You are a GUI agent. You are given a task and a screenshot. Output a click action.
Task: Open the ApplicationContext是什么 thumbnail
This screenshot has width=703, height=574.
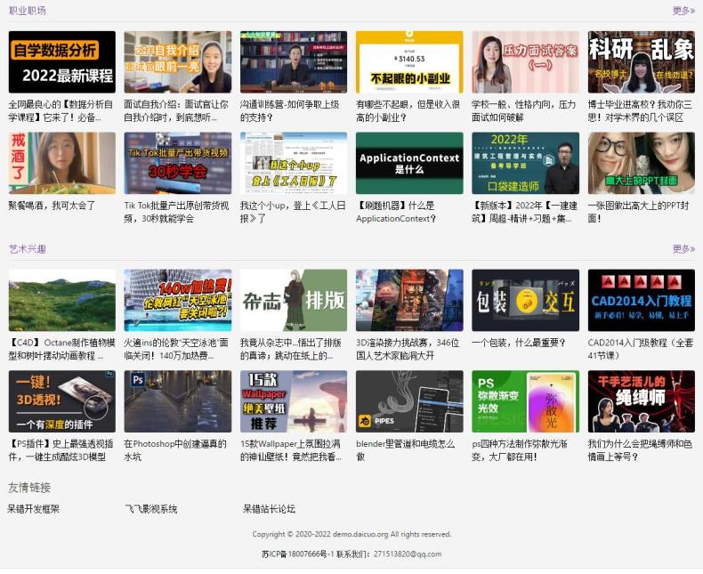[x=409, y=164]
